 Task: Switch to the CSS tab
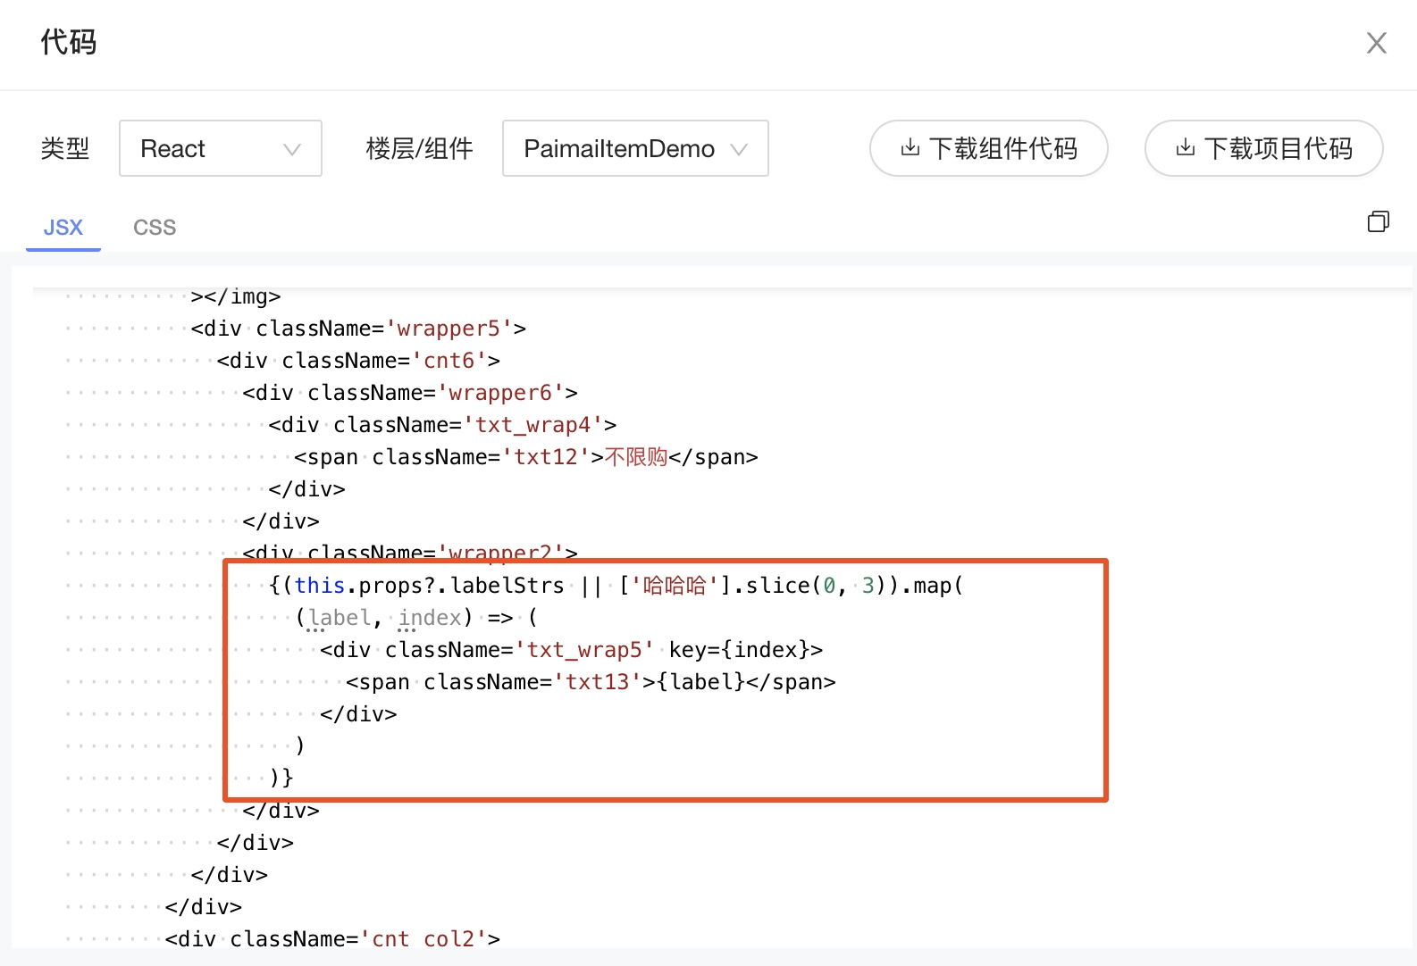coord(155,228)
